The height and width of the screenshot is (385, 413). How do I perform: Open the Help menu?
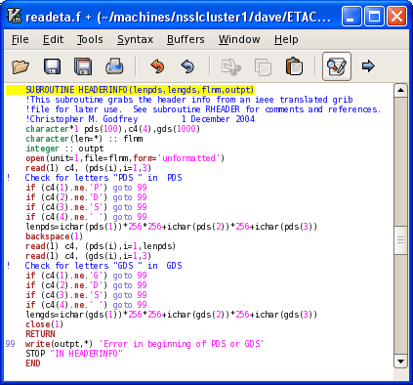click(286, 39)
